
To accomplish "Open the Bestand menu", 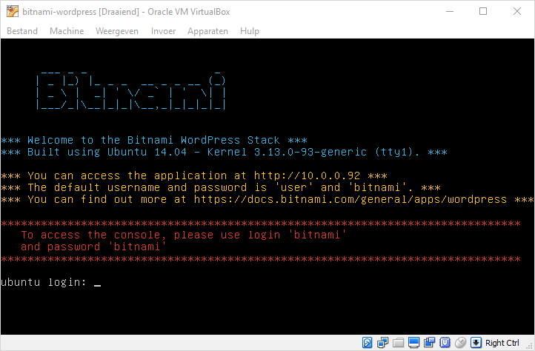I will click(x=22, y=31).
